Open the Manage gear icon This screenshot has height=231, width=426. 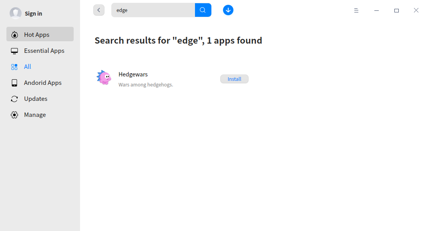(x=14, y=114)
